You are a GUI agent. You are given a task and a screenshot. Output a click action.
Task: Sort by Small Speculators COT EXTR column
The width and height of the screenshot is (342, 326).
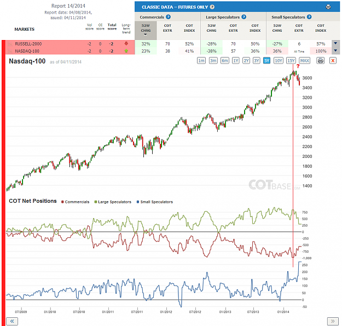[299, 28]
